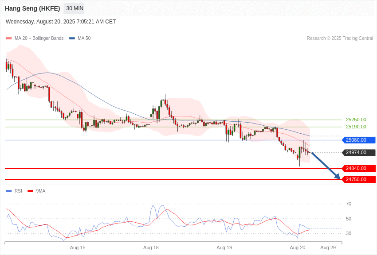Click the Aug 20 date axis label
Image resolution: width=377 pixels, height=255 pixels.
pos(298,247)
